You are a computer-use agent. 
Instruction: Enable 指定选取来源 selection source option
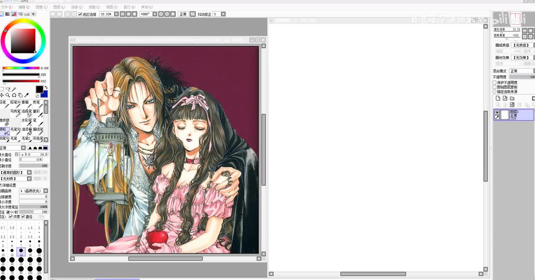(494, 92)
